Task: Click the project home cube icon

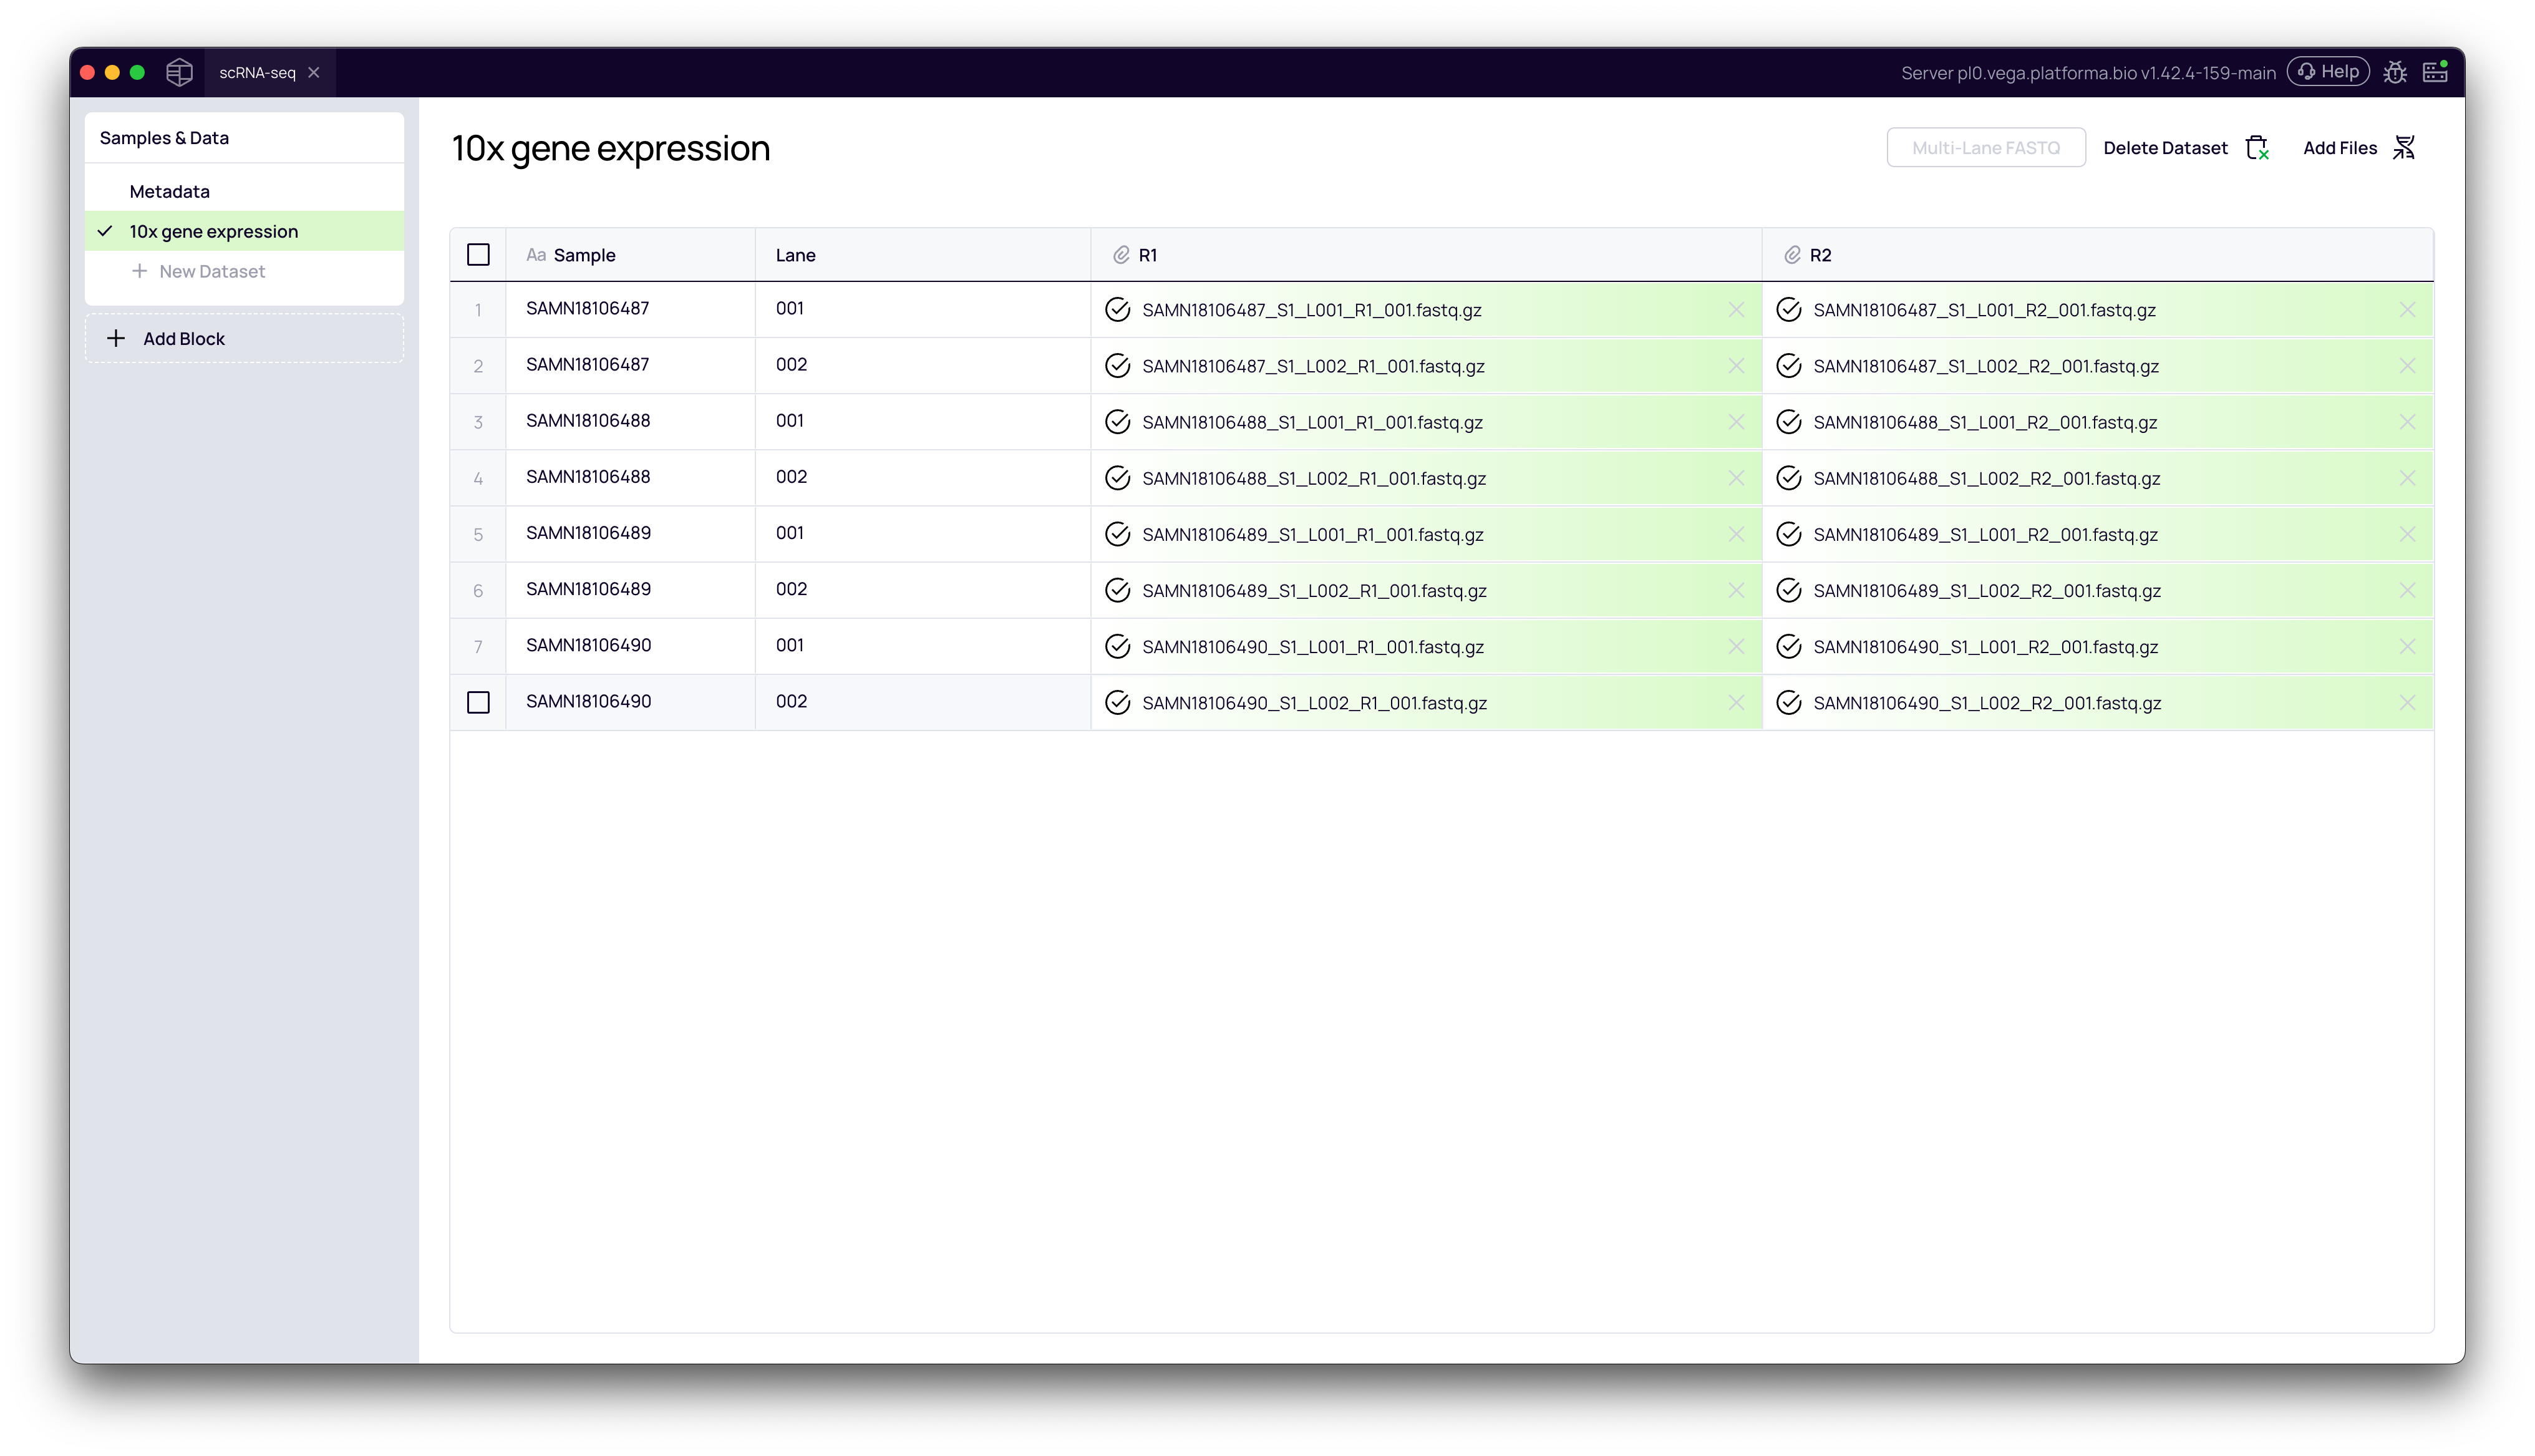Action: coord(179,72)
